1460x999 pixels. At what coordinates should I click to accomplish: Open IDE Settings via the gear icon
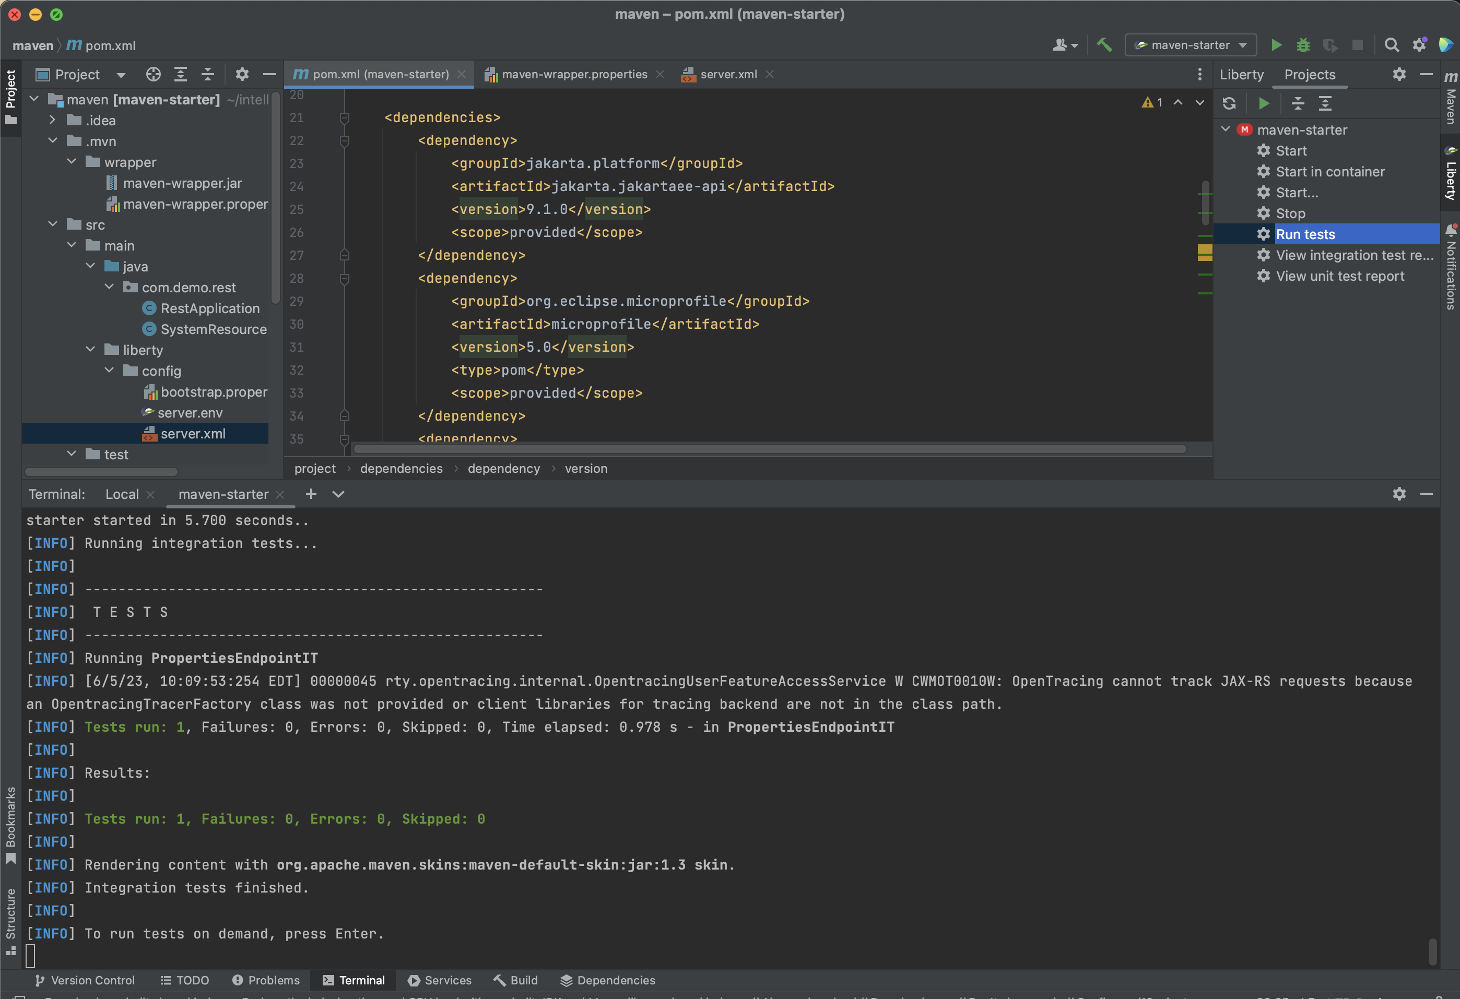tap(1419, 44)
